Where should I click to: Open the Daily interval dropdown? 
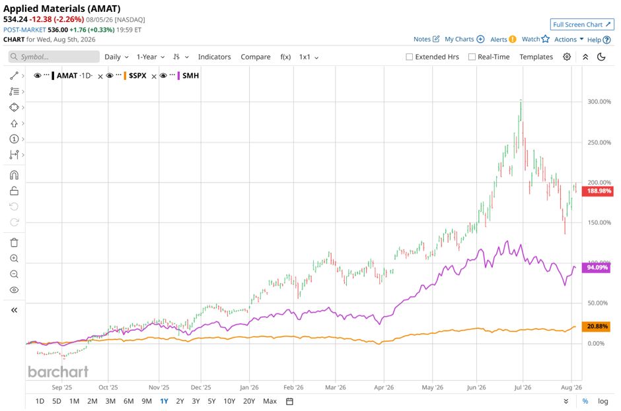coord(116,57)
